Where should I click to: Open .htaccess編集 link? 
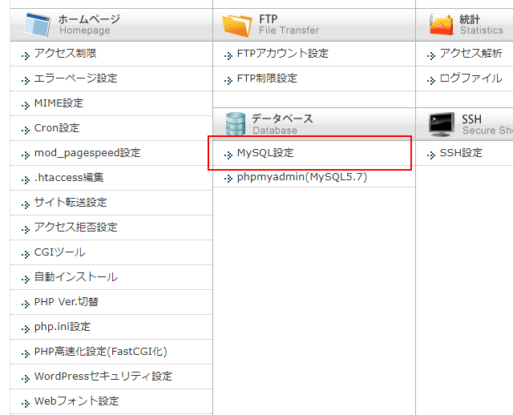point(69,178)
